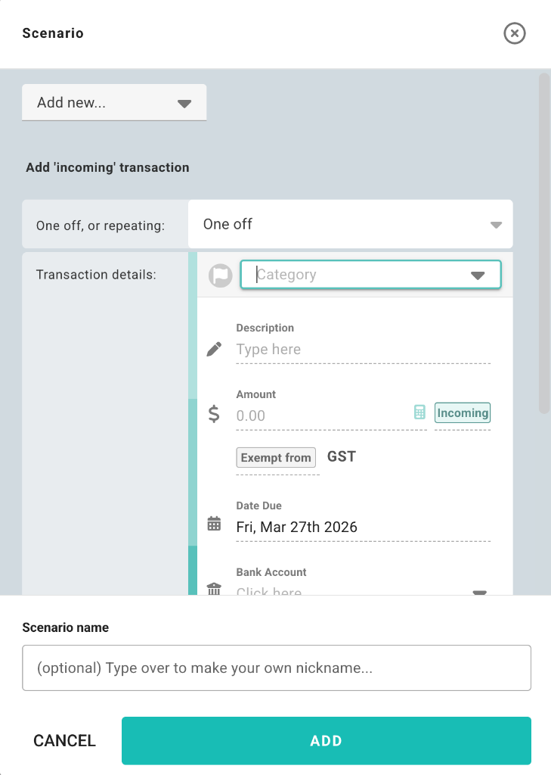Toggle the Exempt from GST option
This screenshot has width=551, height=775.
click(276, 458)
